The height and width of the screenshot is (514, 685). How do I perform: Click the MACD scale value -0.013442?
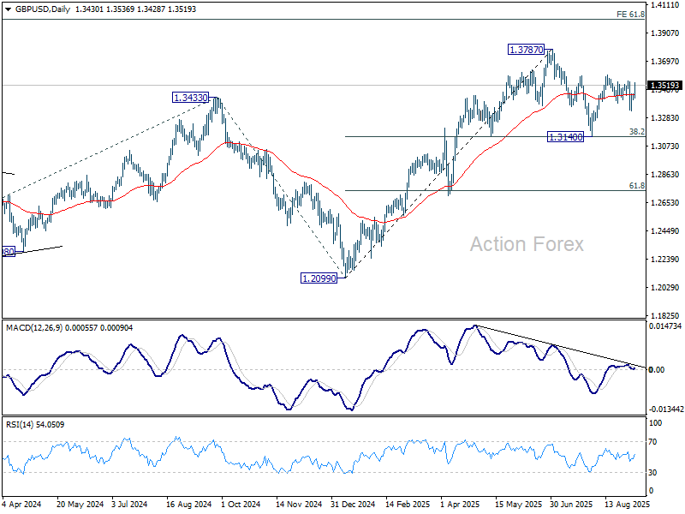[666, 409]
